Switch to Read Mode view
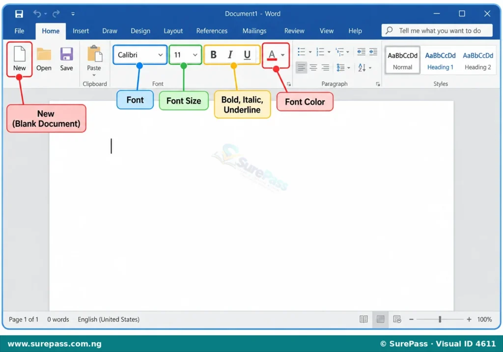 (x=363, y=319)
